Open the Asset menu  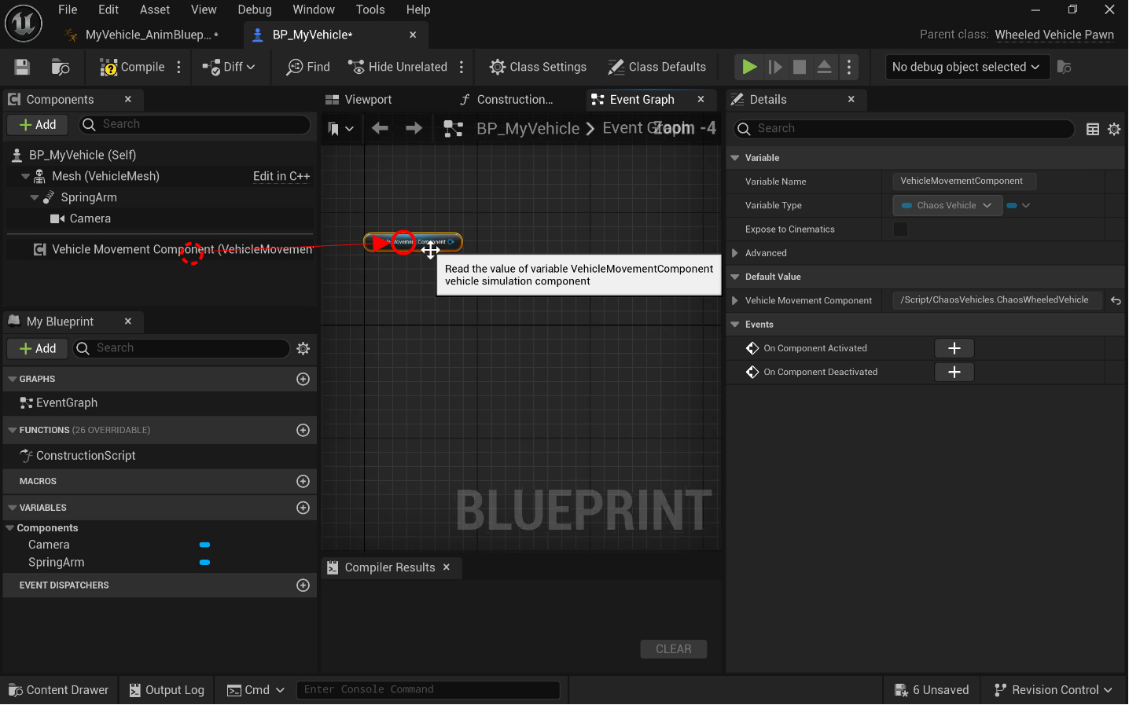[155, 9]
